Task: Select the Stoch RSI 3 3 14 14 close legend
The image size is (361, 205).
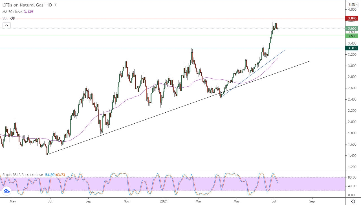Action: tap(23, 175)
